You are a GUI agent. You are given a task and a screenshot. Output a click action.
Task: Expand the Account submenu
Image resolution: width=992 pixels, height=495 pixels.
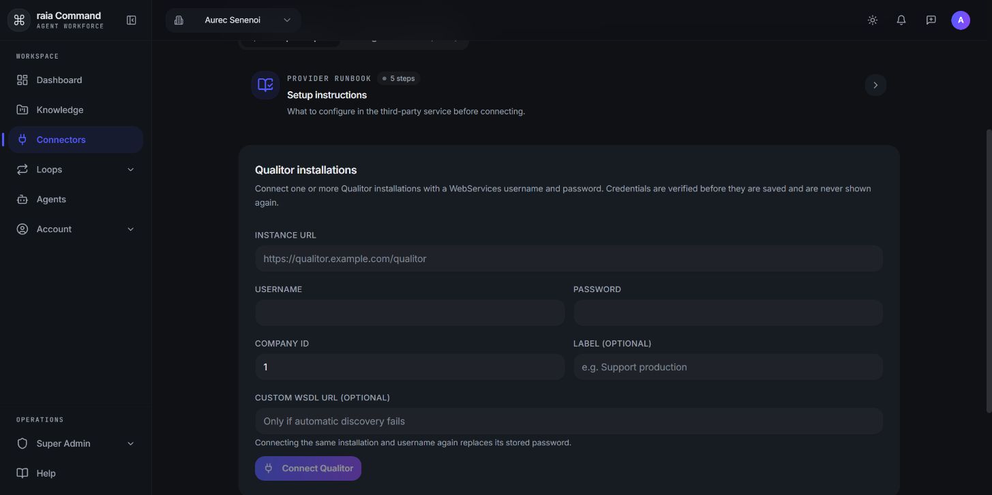[131, 229]
